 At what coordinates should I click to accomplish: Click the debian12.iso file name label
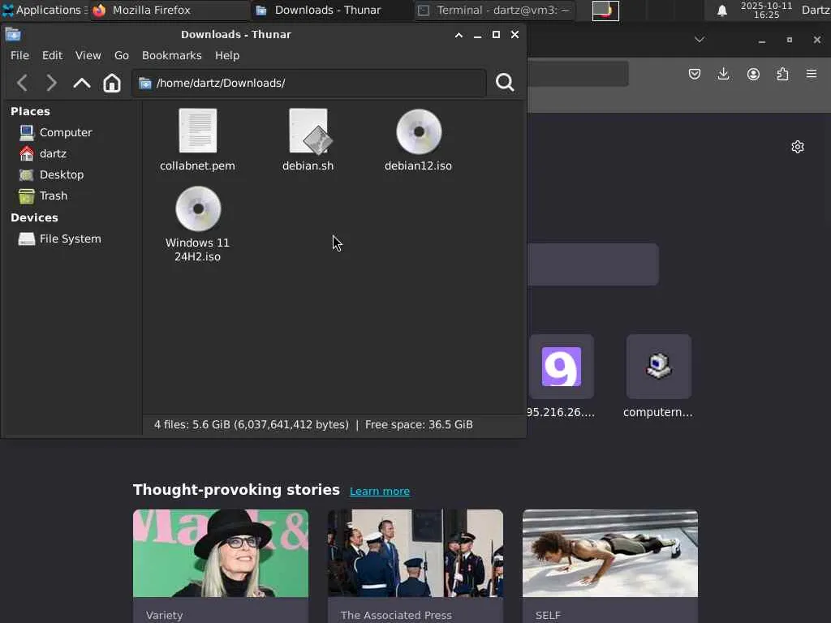(x=418, y=165)
